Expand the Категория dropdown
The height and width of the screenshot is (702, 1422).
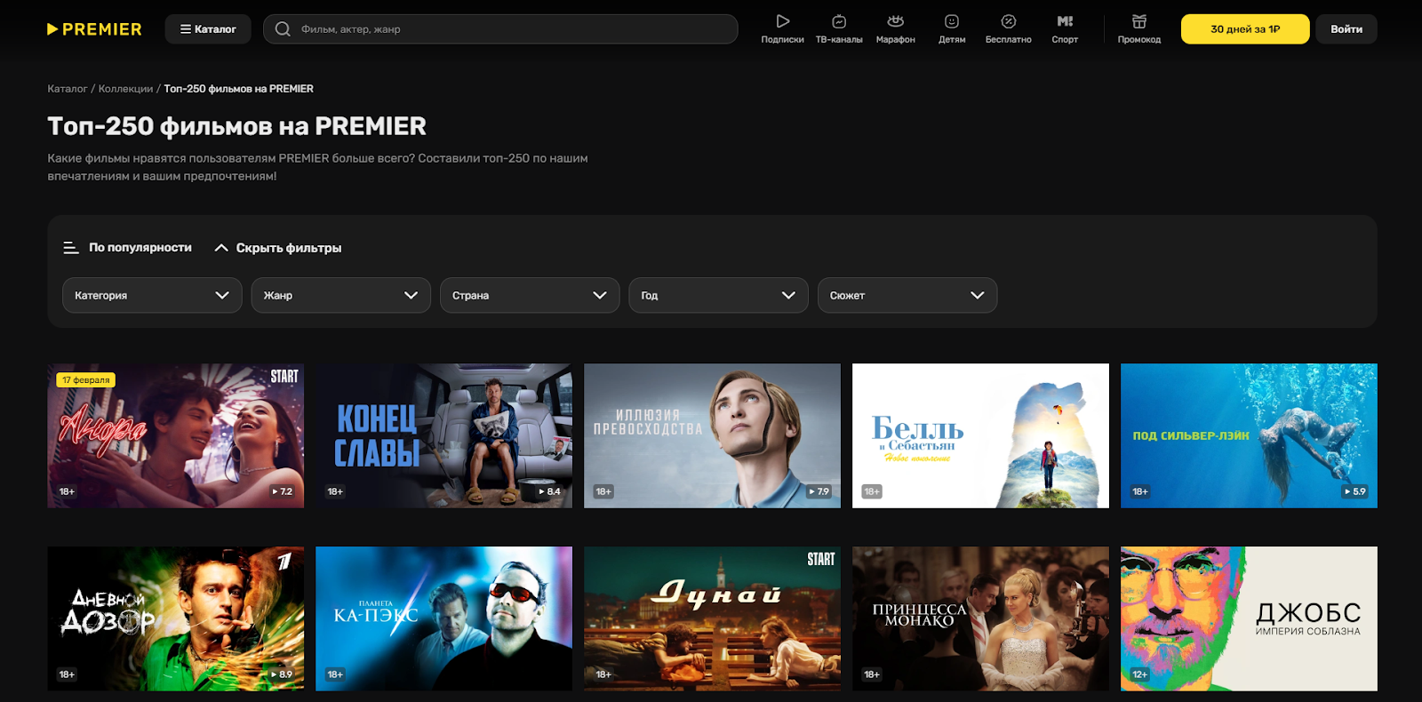click(152, 295)
